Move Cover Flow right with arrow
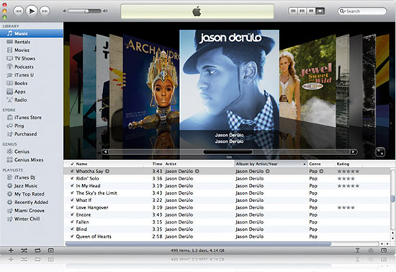This screenshot has height=272, width=396. point(354,152)
